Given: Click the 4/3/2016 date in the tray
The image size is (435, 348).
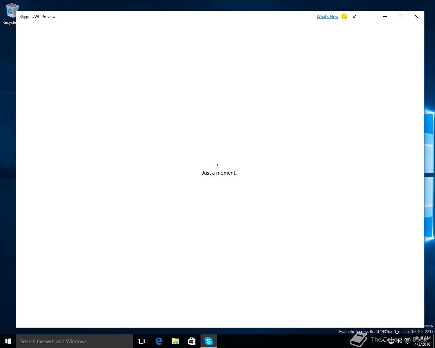Looking at the screenshot, I should coord(422,344).
